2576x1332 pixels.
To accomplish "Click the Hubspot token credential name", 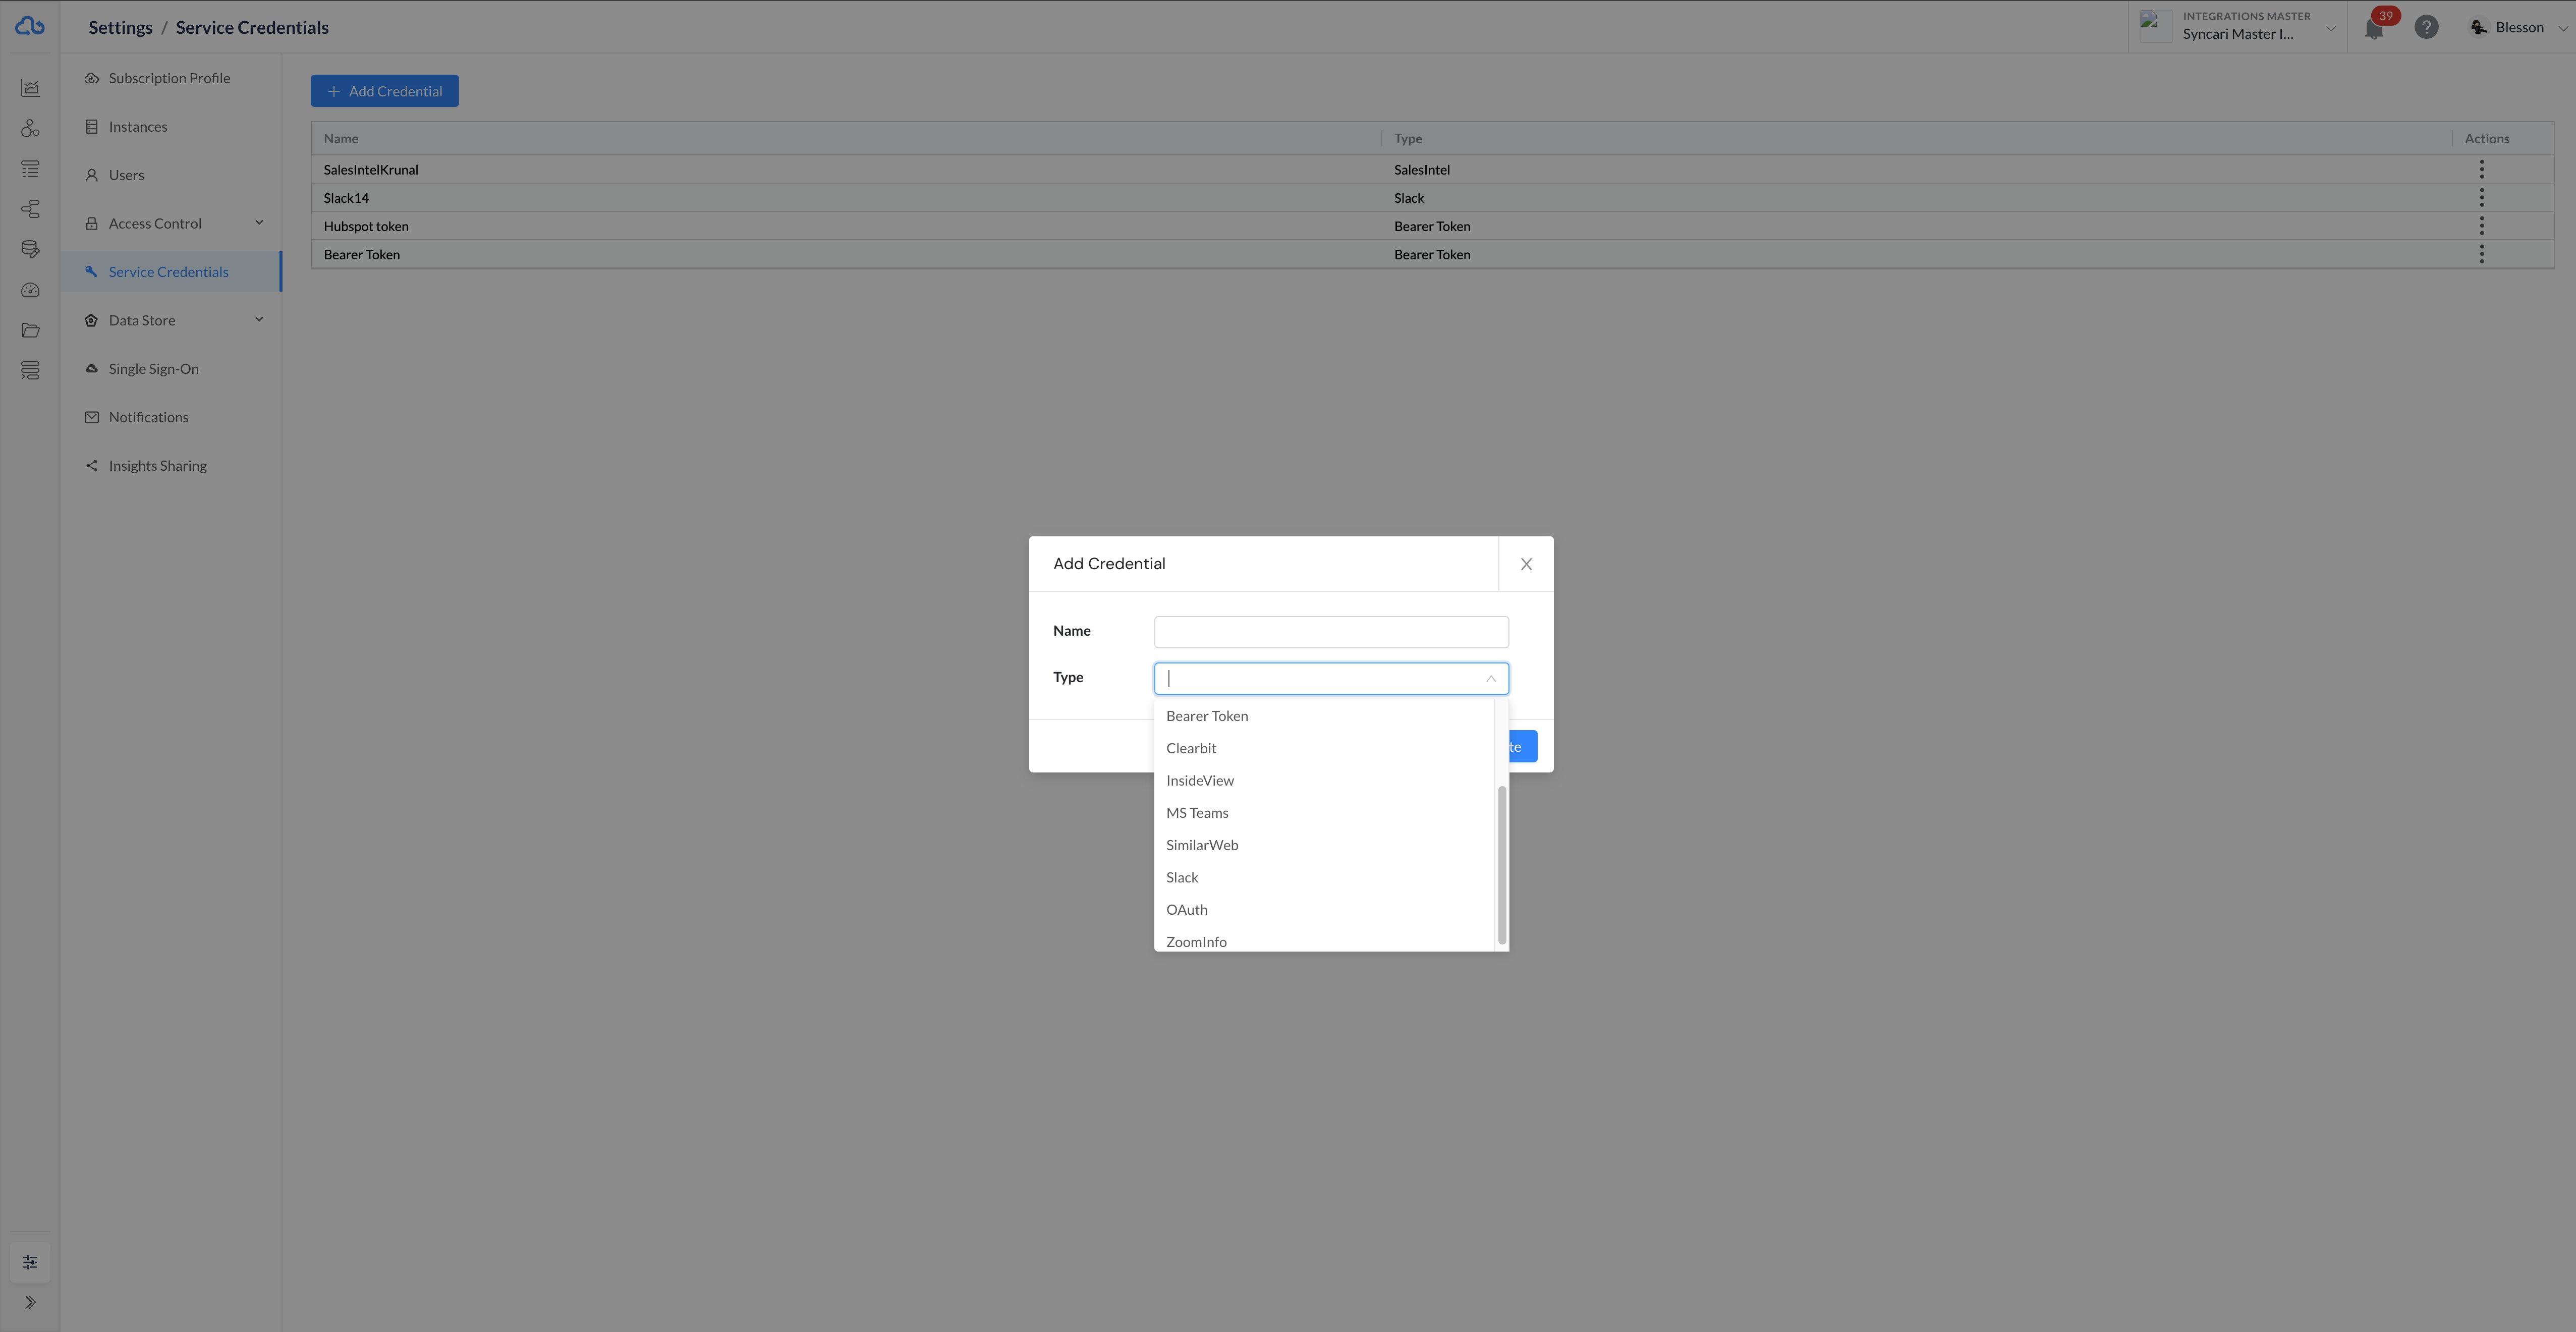I will pos(366,226).
